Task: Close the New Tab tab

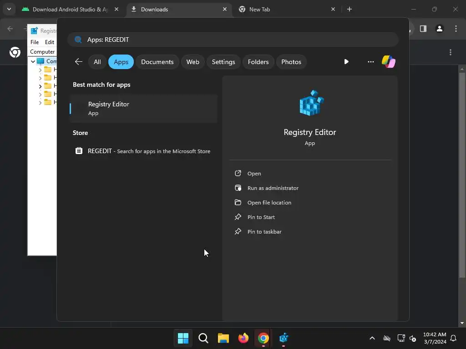Action: coord(333,9)
